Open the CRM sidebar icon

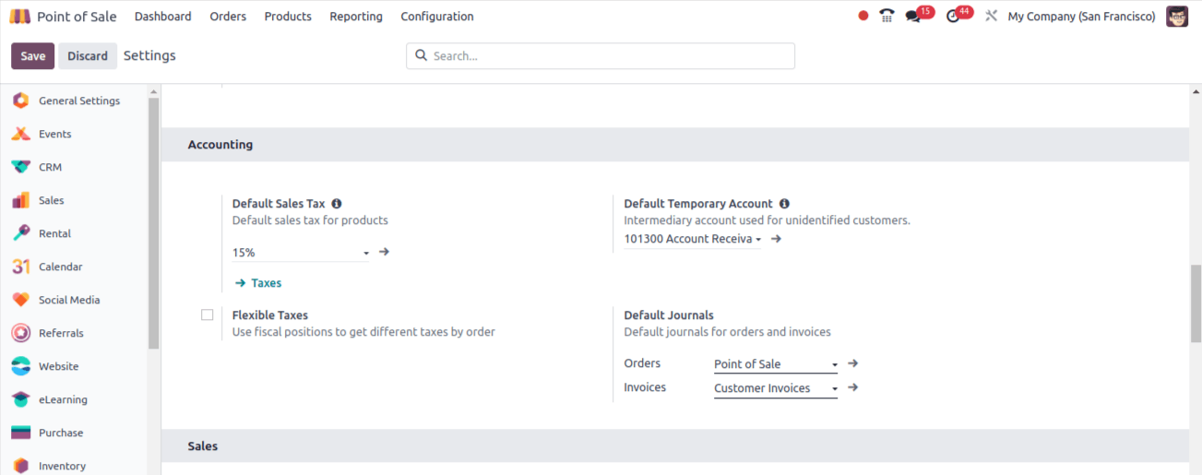(x=20, y=167)
